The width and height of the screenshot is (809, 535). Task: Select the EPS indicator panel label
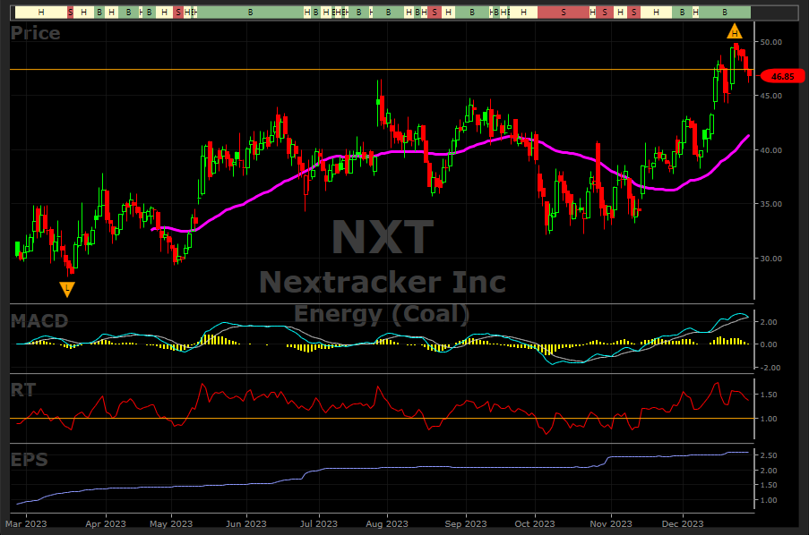point(29,461)
